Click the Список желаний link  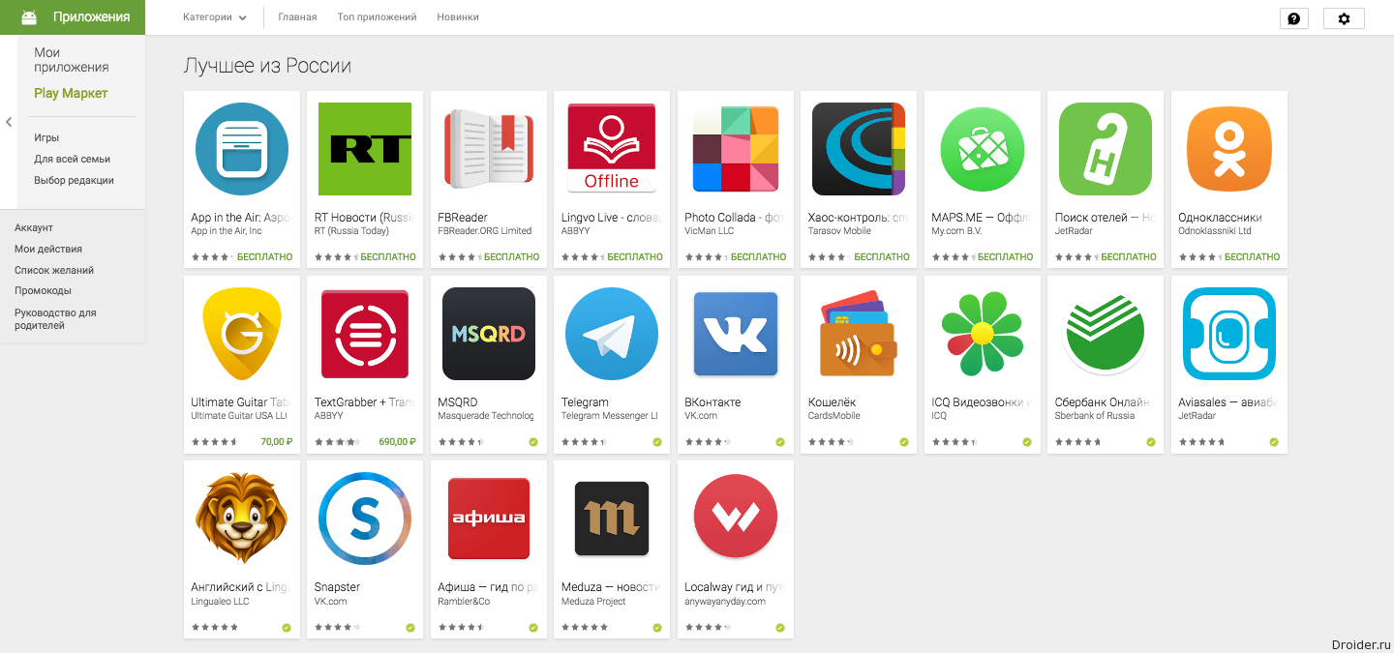click(x=54, y=270)
